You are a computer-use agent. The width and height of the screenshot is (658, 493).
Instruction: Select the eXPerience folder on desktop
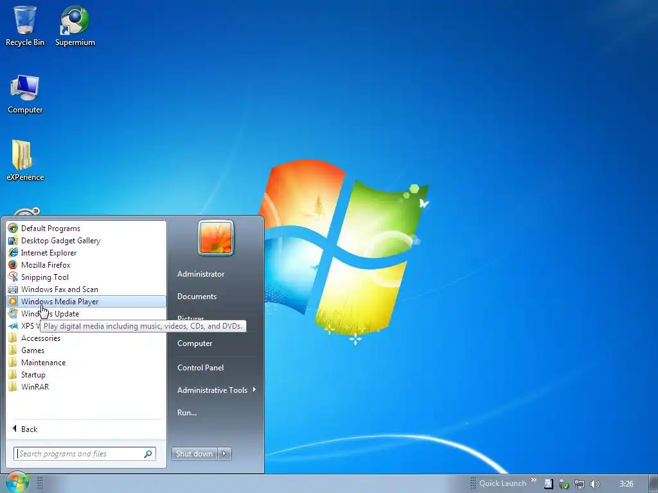tap(25, 160)
